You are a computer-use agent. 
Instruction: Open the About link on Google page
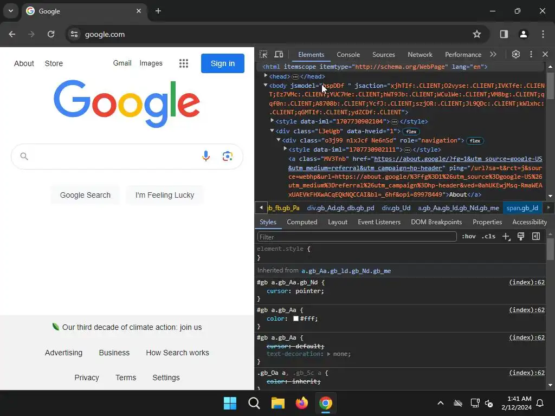click(x=24, y=63)
